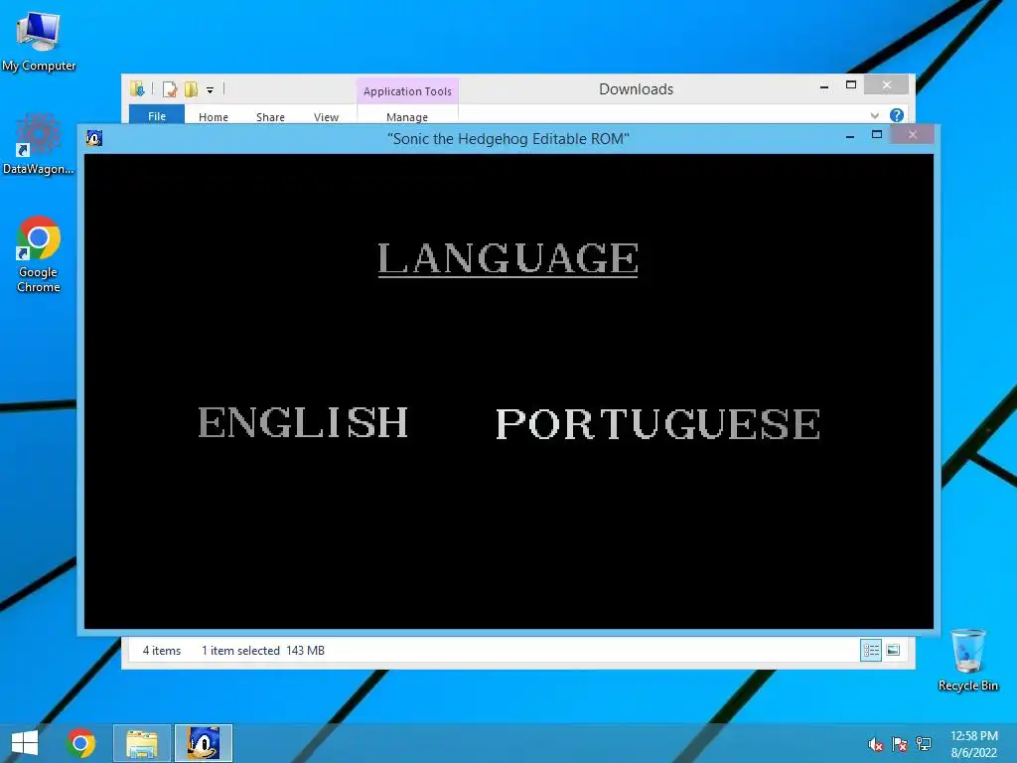Click muted volume tray icon
Image resolution: width=1017 pixels, height=763 pixels.
click(x=876, y=744)
